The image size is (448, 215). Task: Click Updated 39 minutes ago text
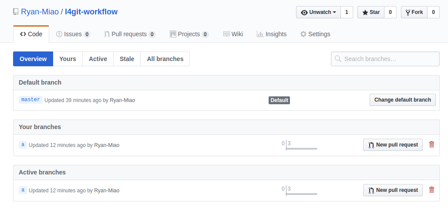tap(73, 100)
